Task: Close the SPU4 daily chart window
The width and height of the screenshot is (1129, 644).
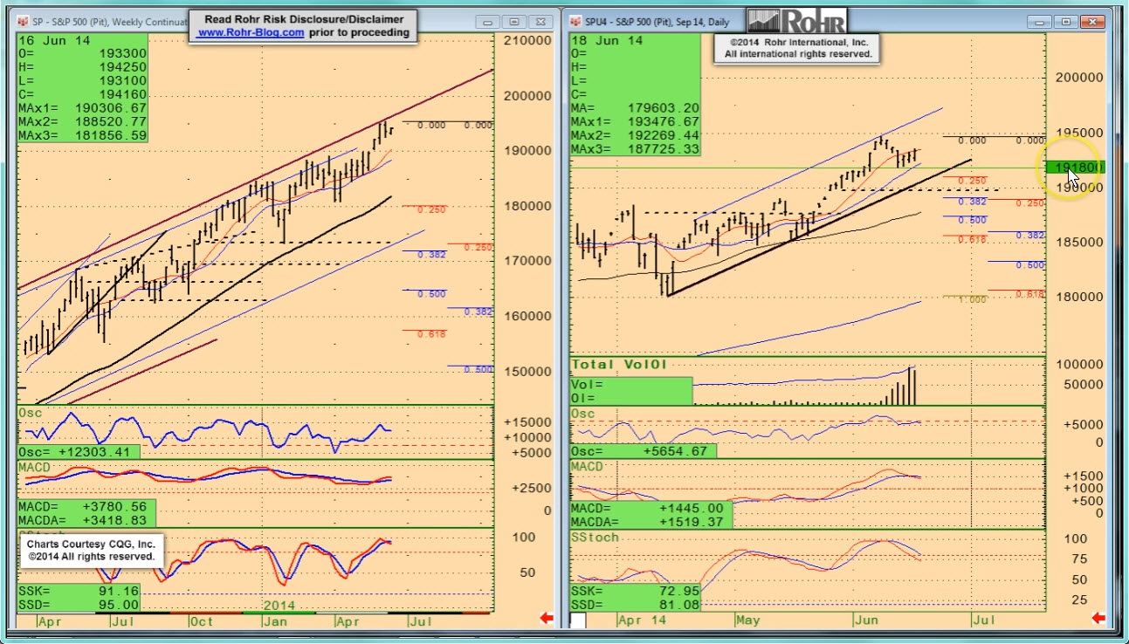Action: click(x=1090, y=22)
